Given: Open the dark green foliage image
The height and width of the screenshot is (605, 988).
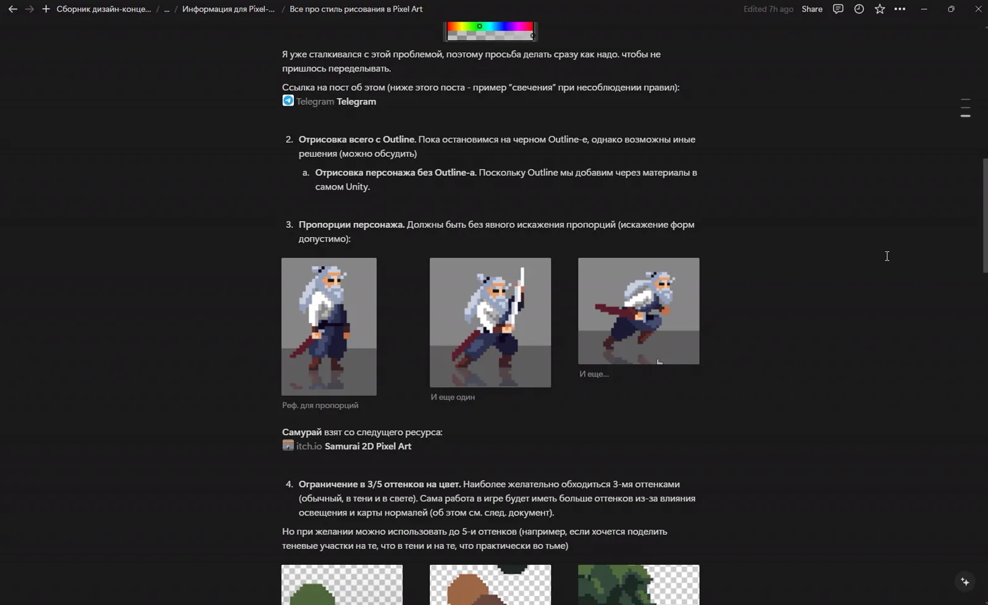Looking at the screenshot, I should (x=638, y=585).
